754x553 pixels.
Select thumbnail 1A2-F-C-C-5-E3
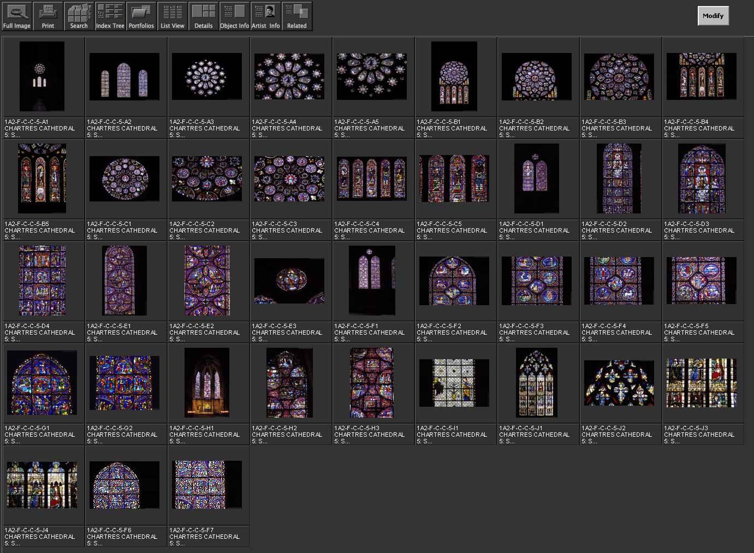click(x=289, y=281)
